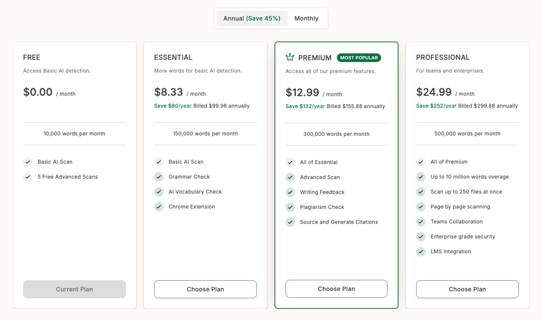Viewport: 542px width, 320px height.
Task: Click the Premium crown icon
Action: (x=290, y=57)
